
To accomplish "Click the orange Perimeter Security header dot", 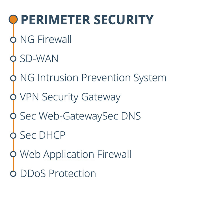I will [13, 19].
